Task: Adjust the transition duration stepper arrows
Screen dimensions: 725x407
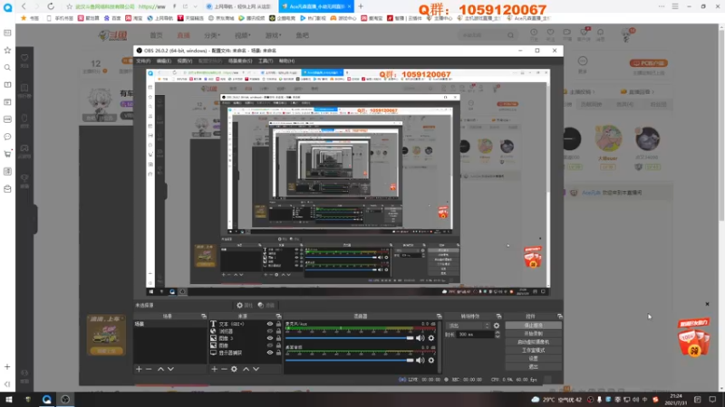Action: (x=498, y=335)
